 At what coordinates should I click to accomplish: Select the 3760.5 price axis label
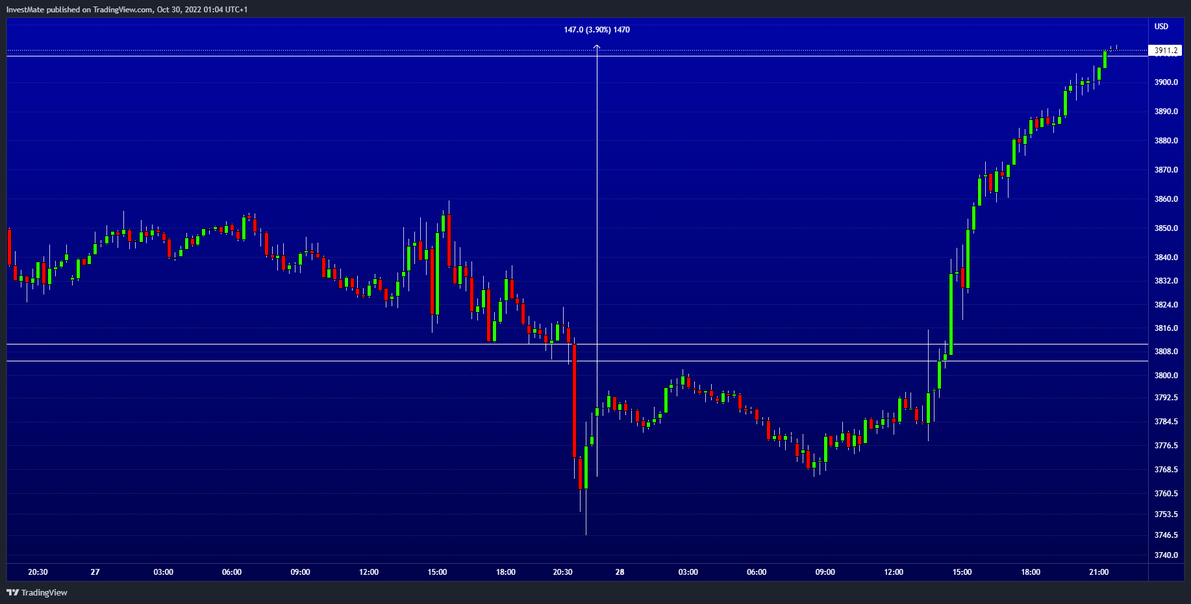tap(1166, 494)
